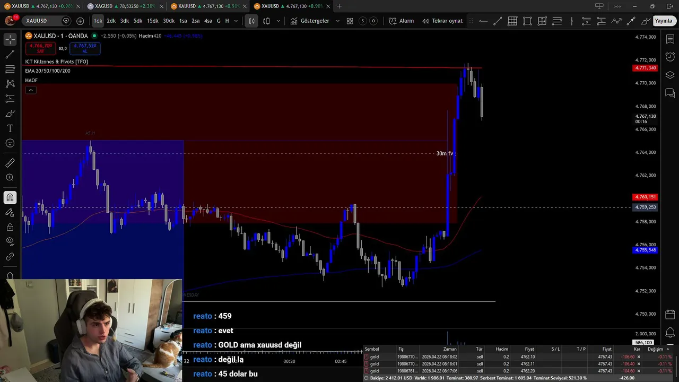
Task: Collapse the Bakiye balance summary row
Action: click(367, 378)
